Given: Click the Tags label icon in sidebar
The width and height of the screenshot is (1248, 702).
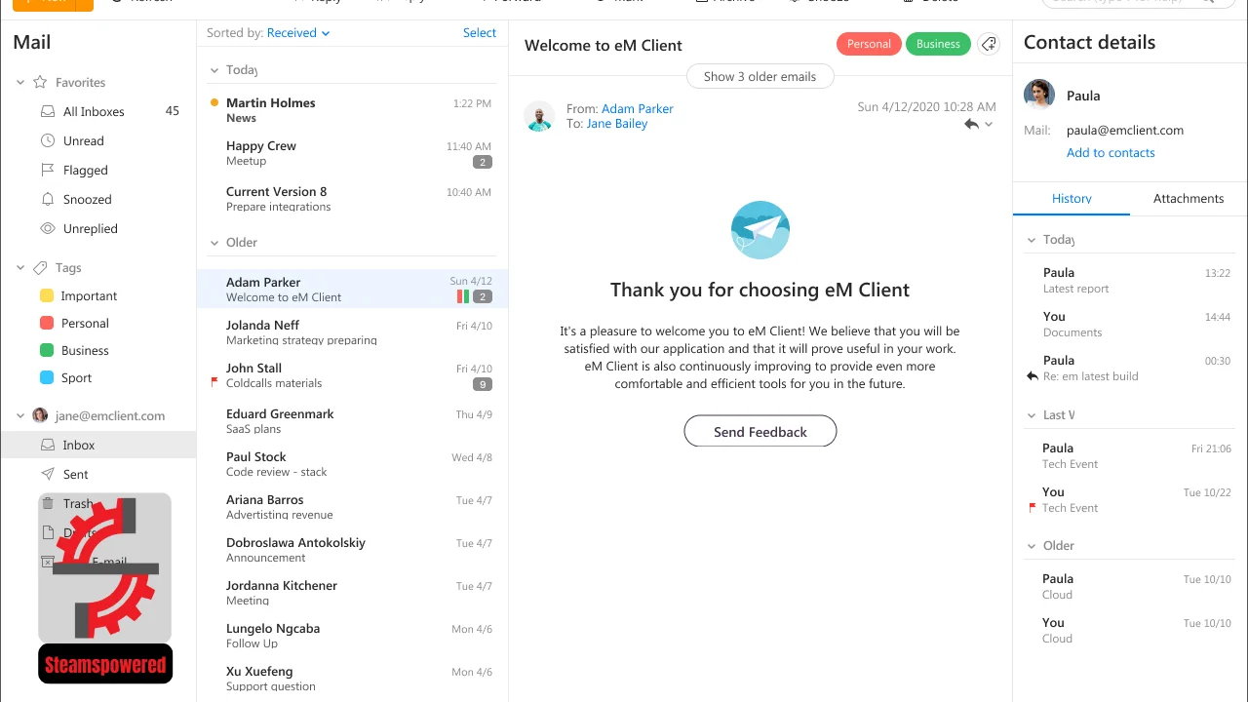Looking at the screenshot, I should point(40,267).
